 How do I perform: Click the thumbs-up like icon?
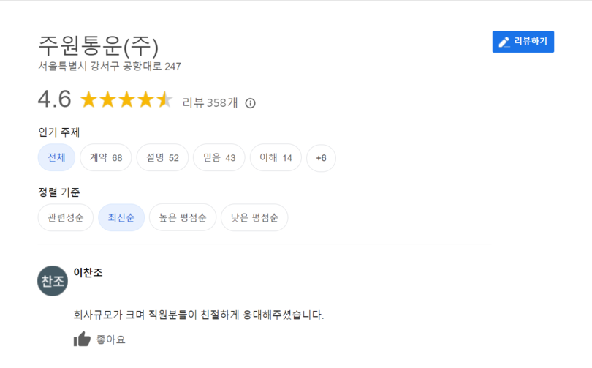pyautogui.click(x=82, y=339)
